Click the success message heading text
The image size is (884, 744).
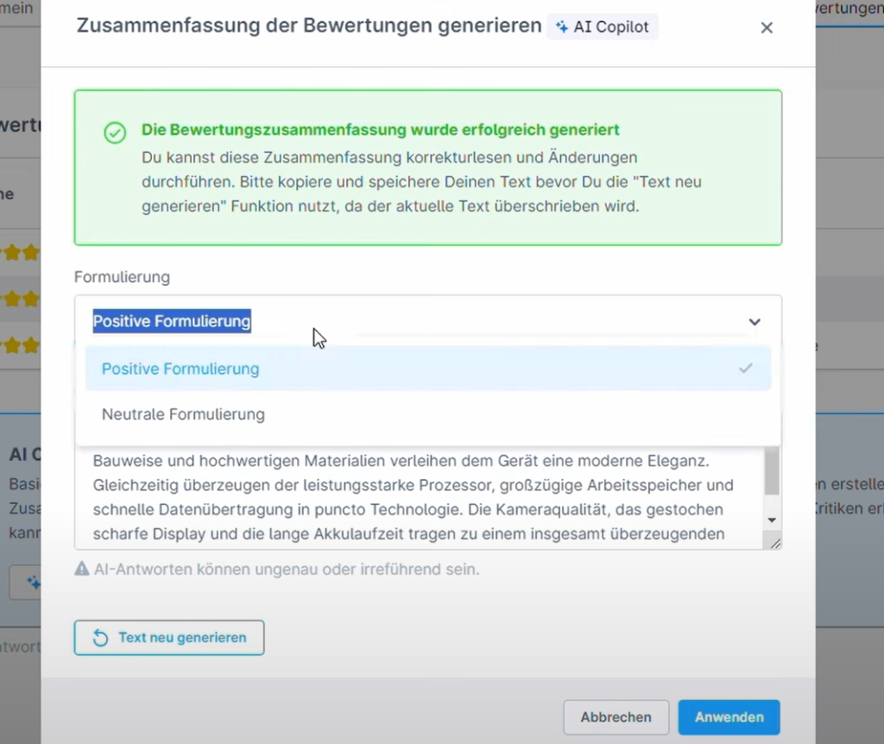(x=380, y=129)
